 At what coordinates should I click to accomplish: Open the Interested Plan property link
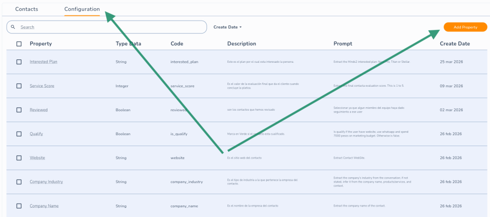[44, 62]
